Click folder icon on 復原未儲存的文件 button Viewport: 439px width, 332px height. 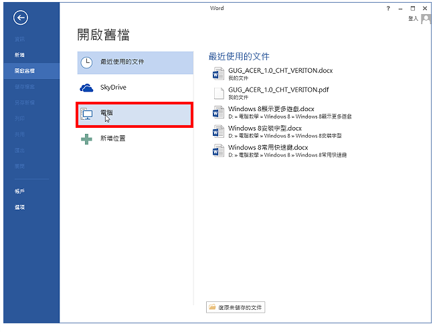212,307
